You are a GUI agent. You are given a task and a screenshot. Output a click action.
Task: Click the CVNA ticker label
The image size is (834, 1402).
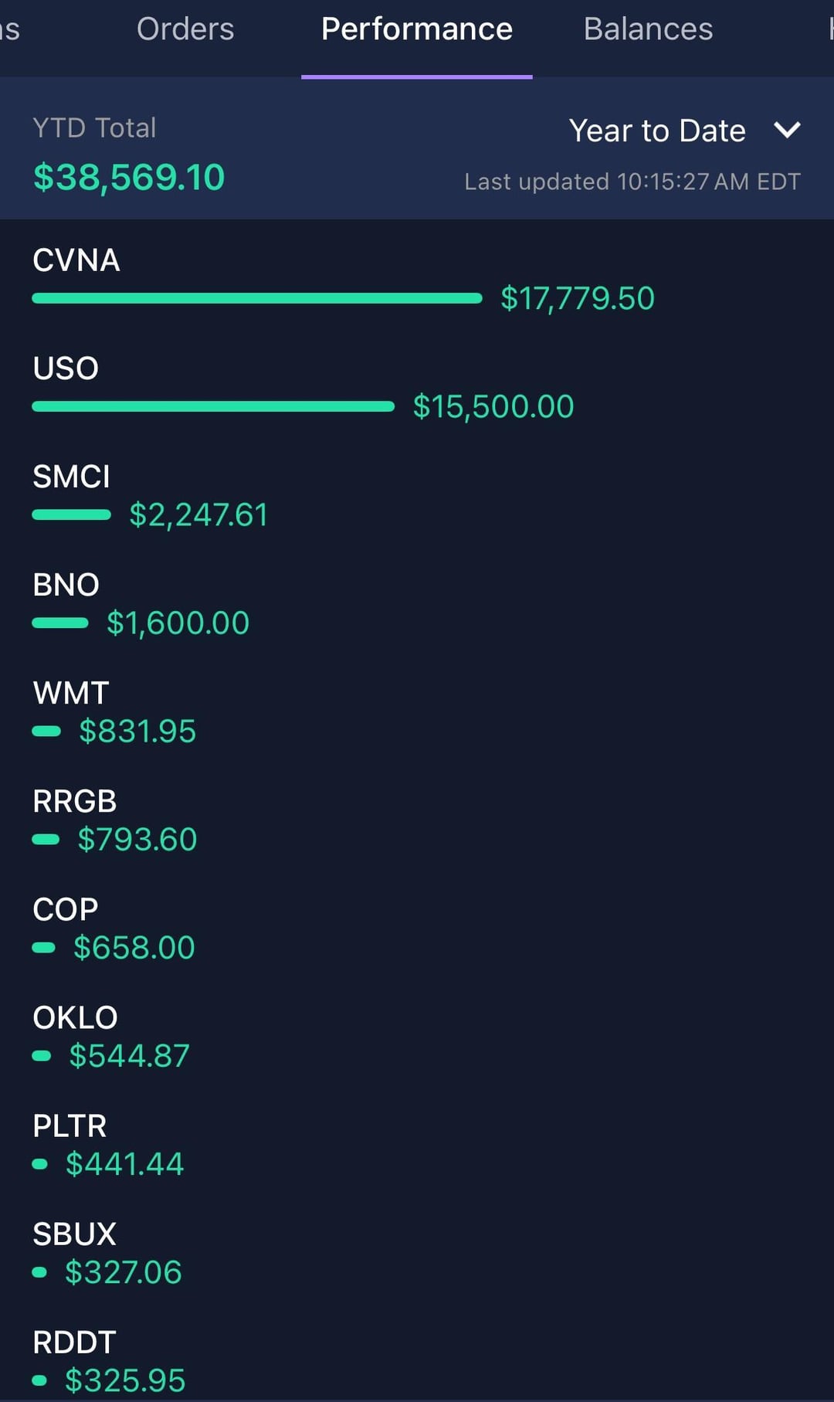(76, 260)
